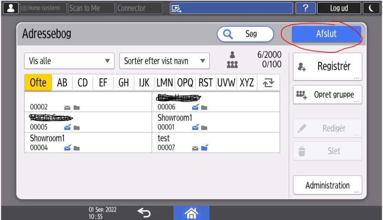Tap the magnifier icon on Søg
Screen dimensions: 383x220
tap(228, 34)
